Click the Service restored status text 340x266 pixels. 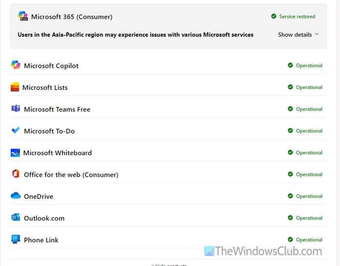tap(297, 16)
